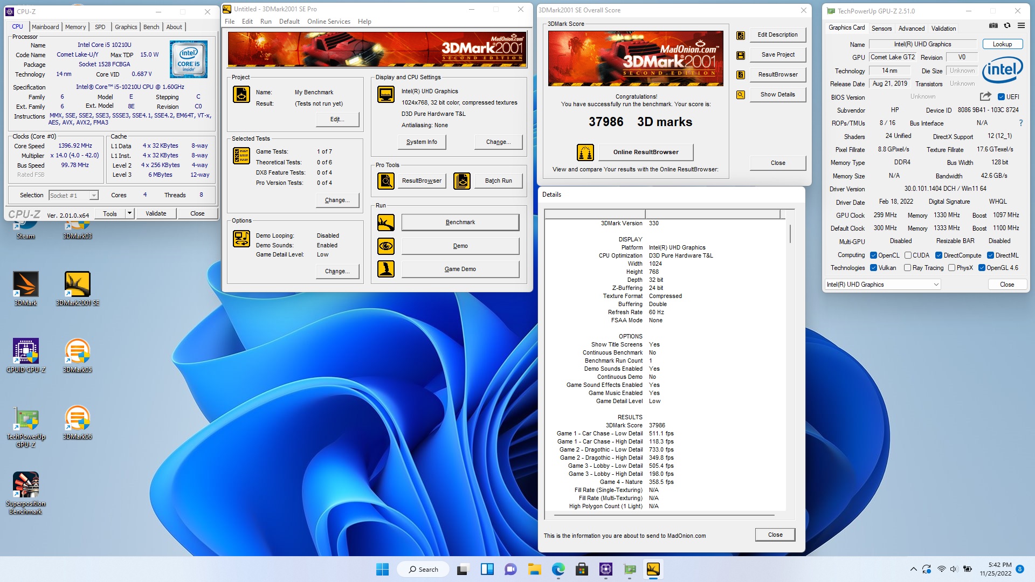Click the Lookup button in GPU-Z
Viewport: 1035px width, 582px height.
pyautogui.click(x=1003, y=44)
